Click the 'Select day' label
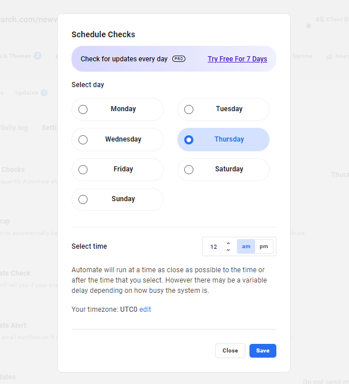 [x=88, y=85]
